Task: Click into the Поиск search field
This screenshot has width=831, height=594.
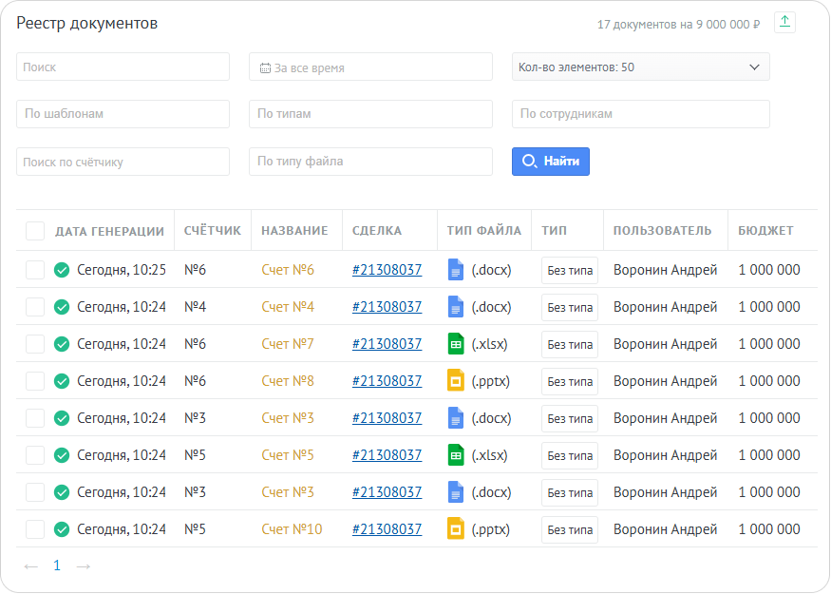Action: 123,67
